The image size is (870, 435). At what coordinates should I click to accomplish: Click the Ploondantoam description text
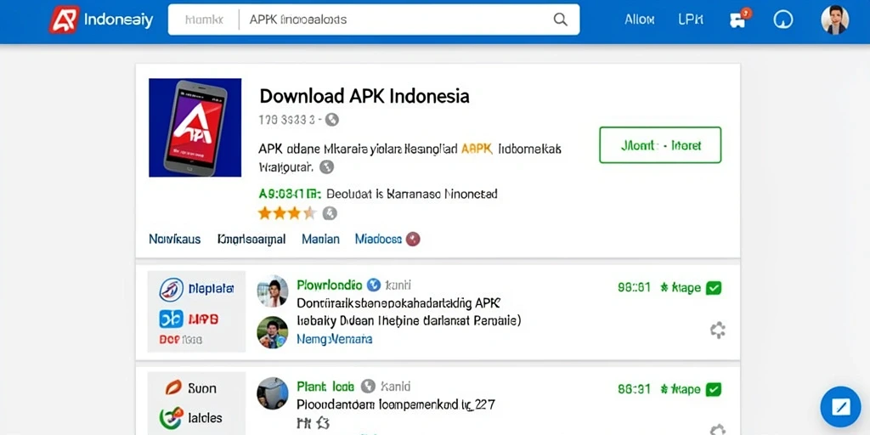click(396, 404)
